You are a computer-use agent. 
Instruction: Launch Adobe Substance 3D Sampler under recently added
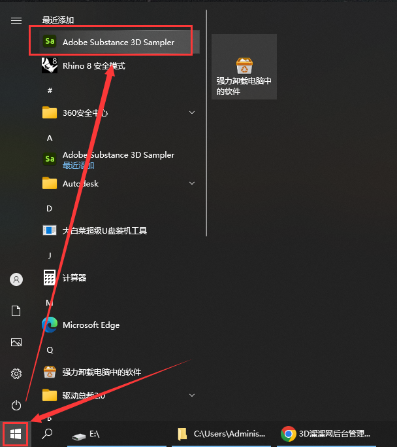click(119, 42)
